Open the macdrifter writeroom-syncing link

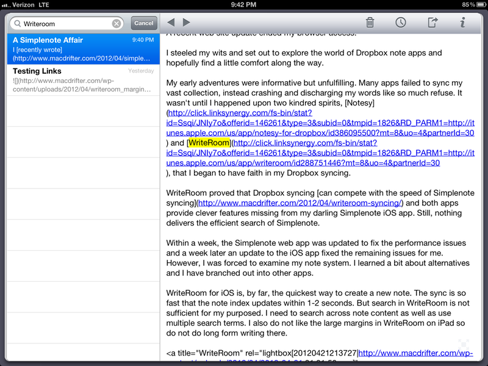(300, 203)
